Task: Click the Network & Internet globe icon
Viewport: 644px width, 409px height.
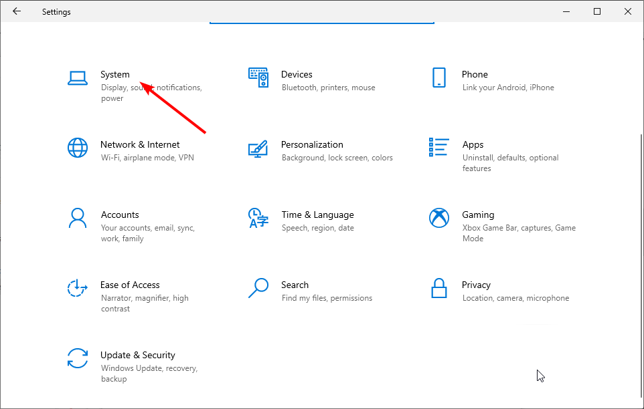Action: (78, 148)
